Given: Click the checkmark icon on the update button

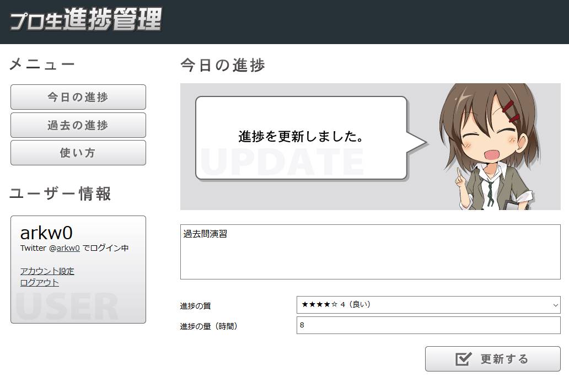Looking at the screenshot, I should (x=463, y=359).
